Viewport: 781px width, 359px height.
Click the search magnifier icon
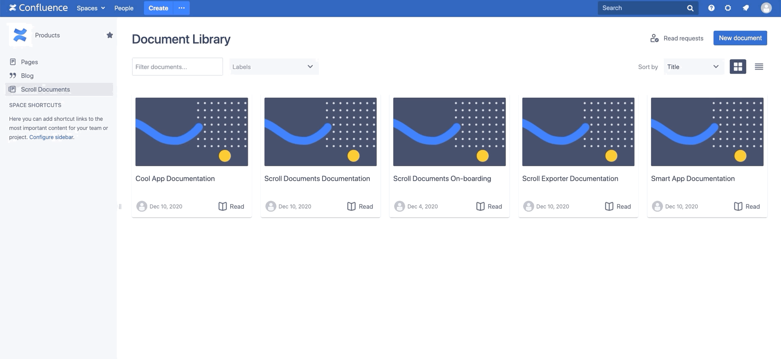[x=690, y=8]
